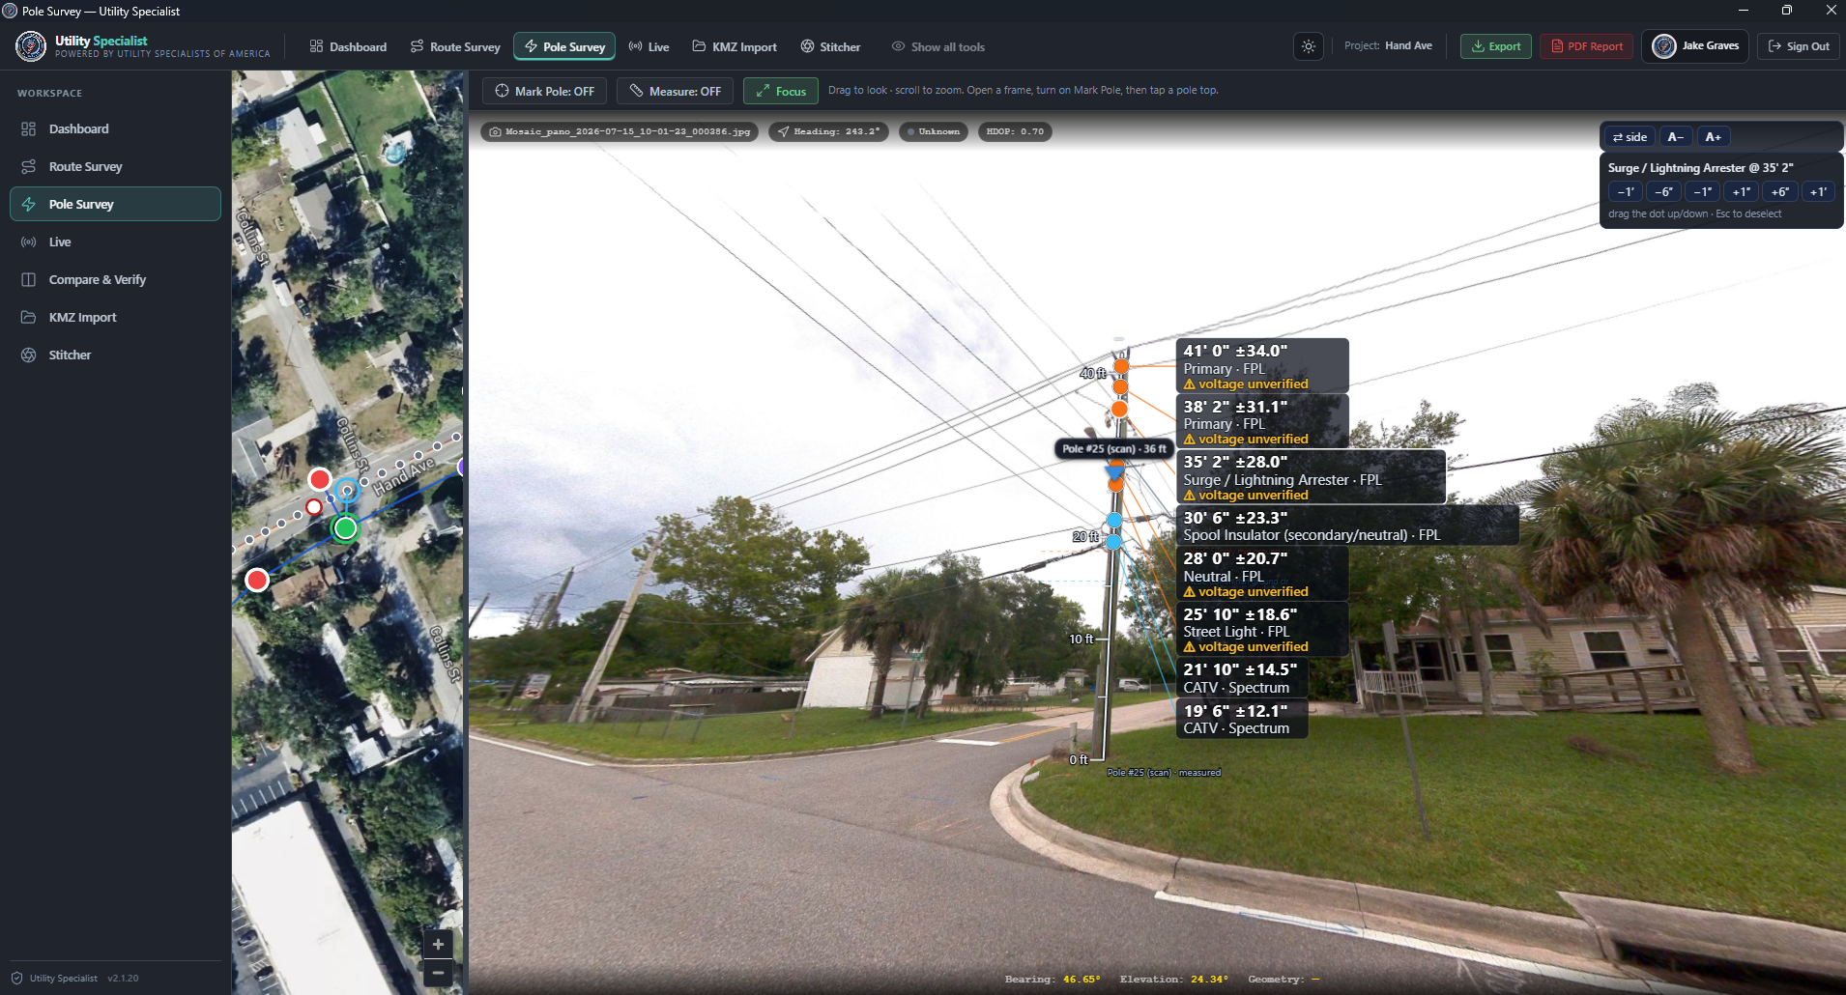This screenshot has width=1846, height=995.
Task: Click the Focus button
Action: click(781, 91)
